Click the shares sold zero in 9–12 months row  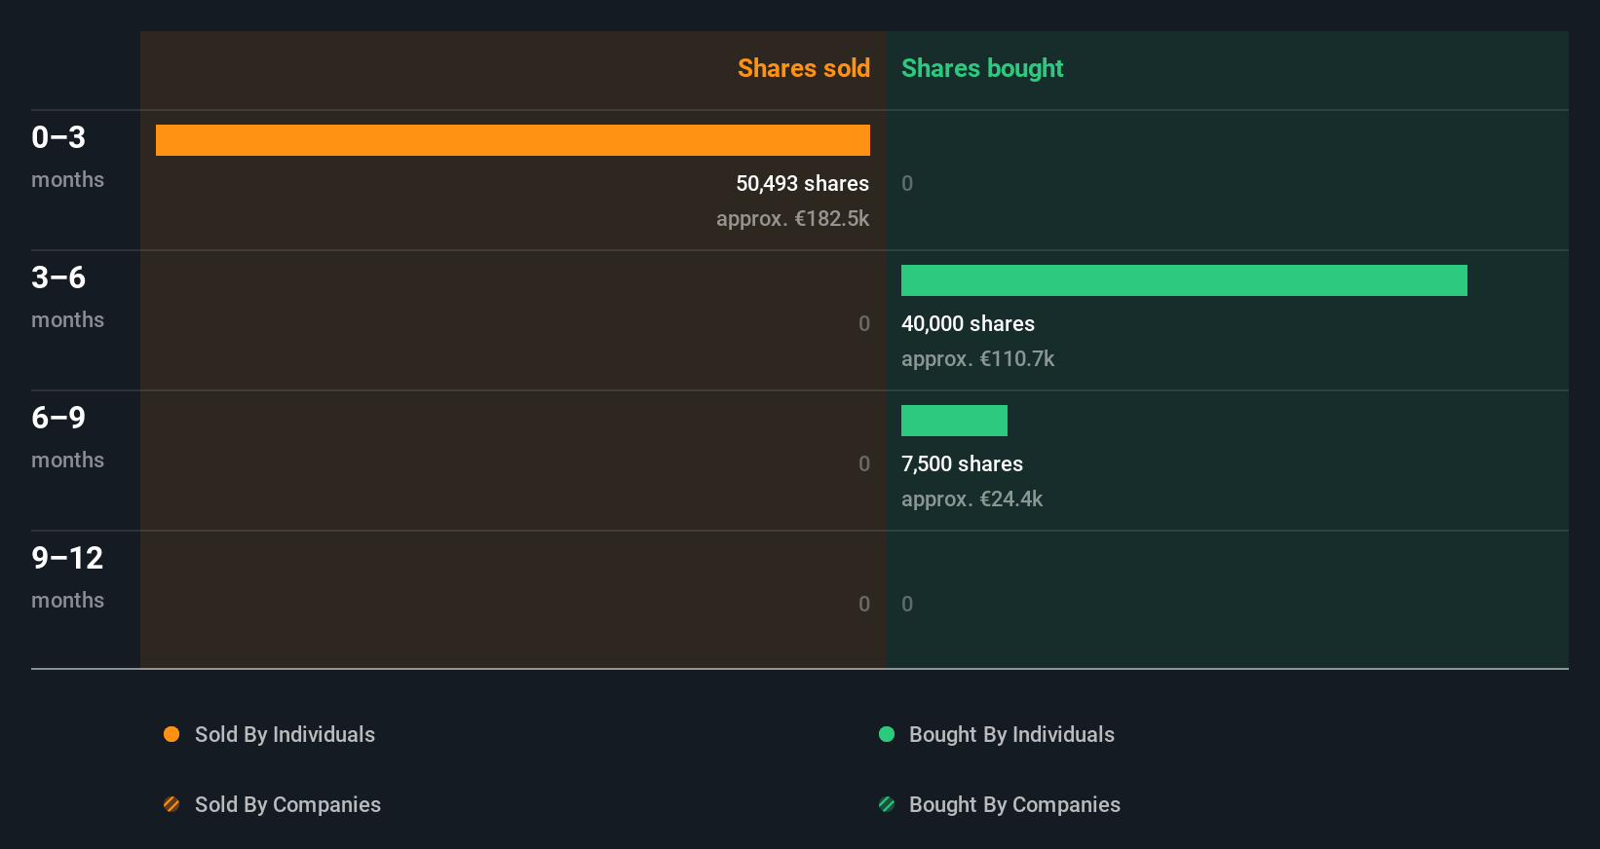click(864, 604)
